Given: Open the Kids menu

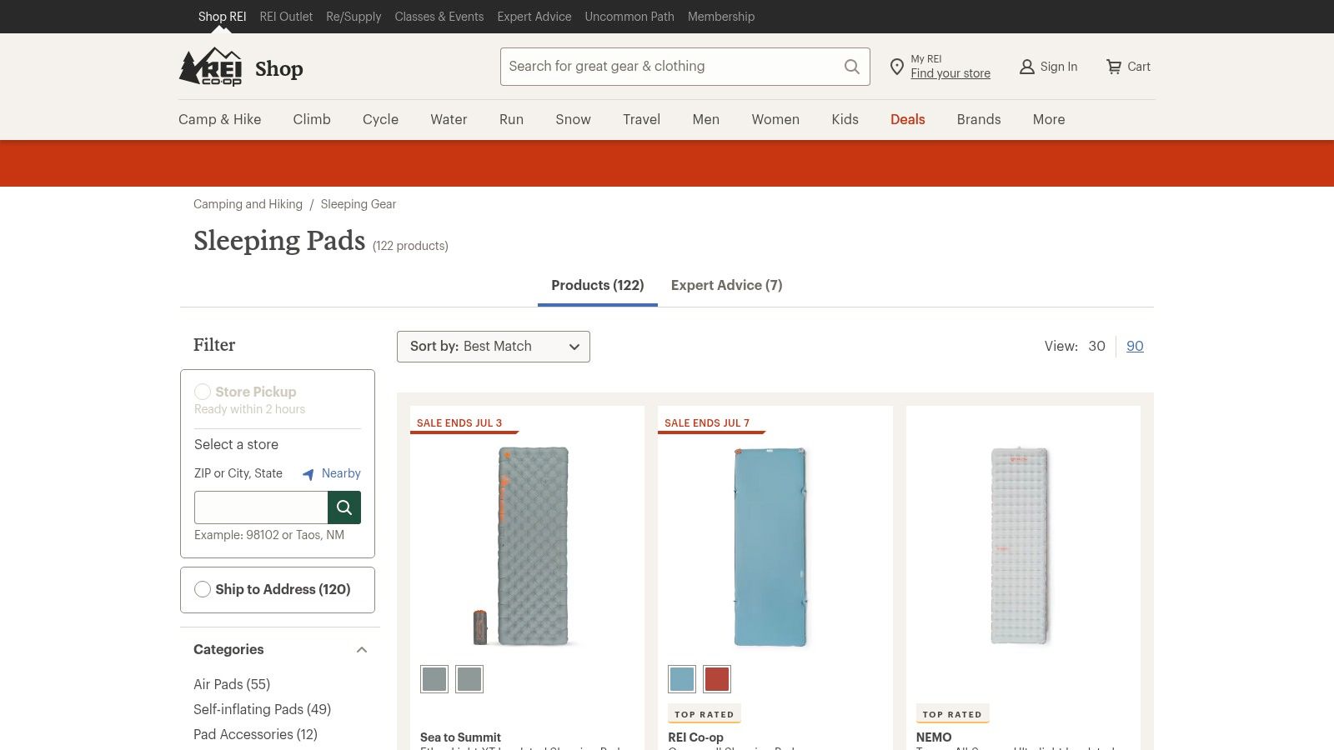Looking at the screenshot, I should (x=845, y=119).
